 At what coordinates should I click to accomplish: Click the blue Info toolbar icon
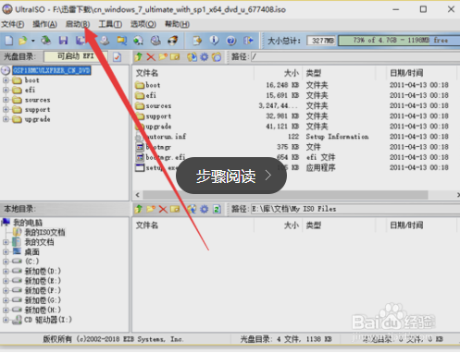(x=214, y=41)
